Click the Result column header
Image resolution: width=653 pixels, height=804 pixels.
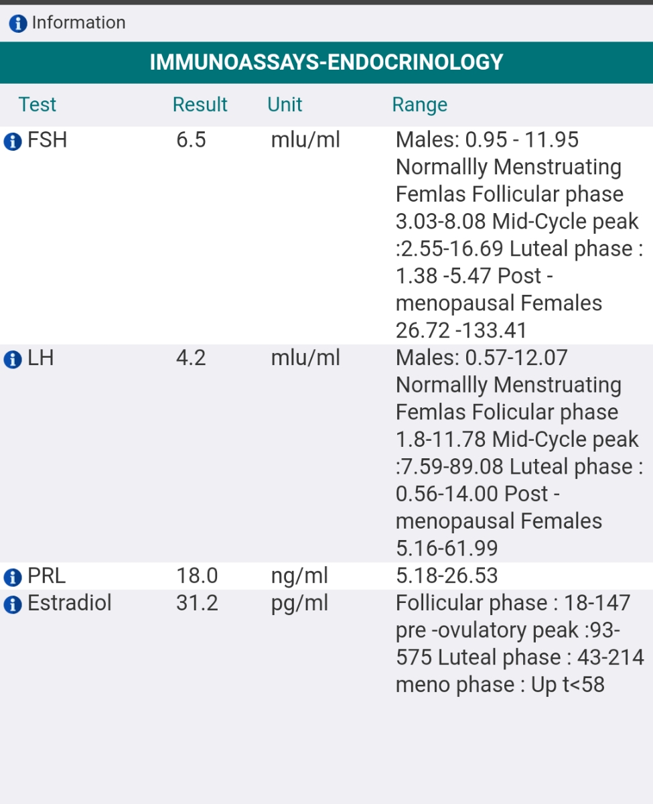tap(200, 105)
